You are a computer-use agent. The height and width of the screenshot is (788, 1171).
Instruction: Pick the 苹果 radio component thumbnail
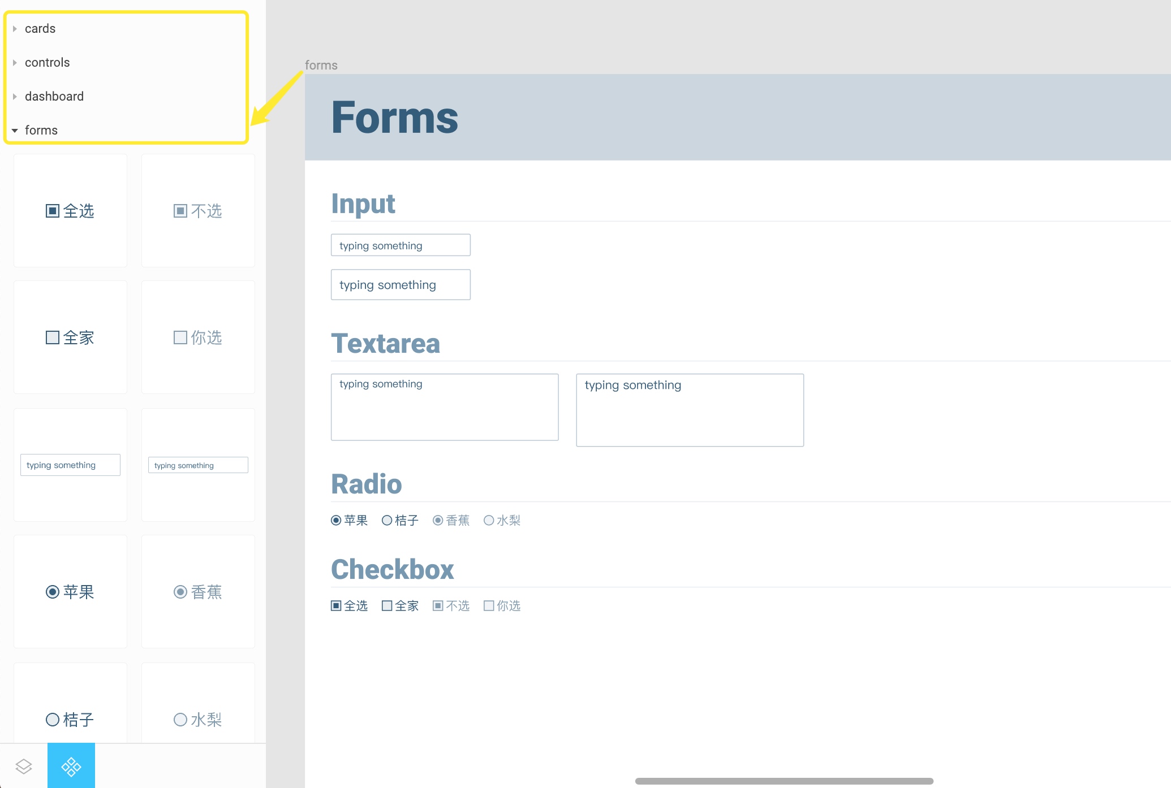[71, 592]
